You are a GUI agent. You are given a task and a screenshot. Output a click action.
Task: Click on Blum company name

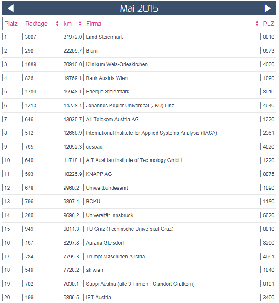pos(92,51)
